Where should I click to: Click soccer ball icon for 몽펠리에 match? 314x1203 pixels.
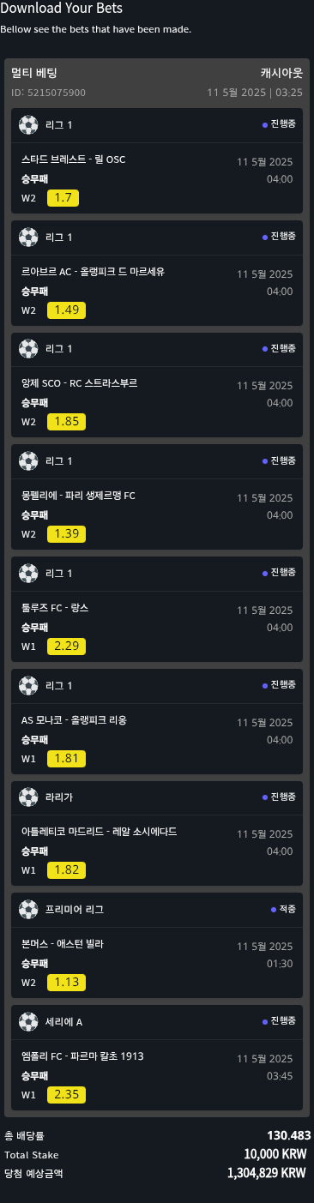tap(28, 461)
